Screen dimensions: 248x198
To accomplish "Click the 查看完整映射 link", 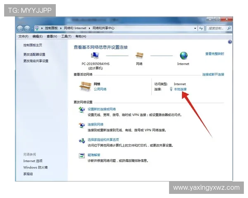I will coord(215,54).
